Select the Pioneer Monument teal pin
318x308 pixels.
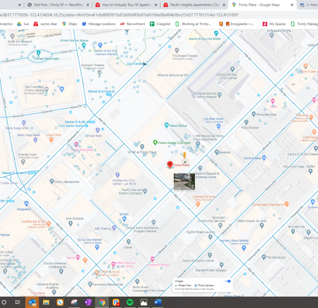pyautogui.click(x=38, y=53)
